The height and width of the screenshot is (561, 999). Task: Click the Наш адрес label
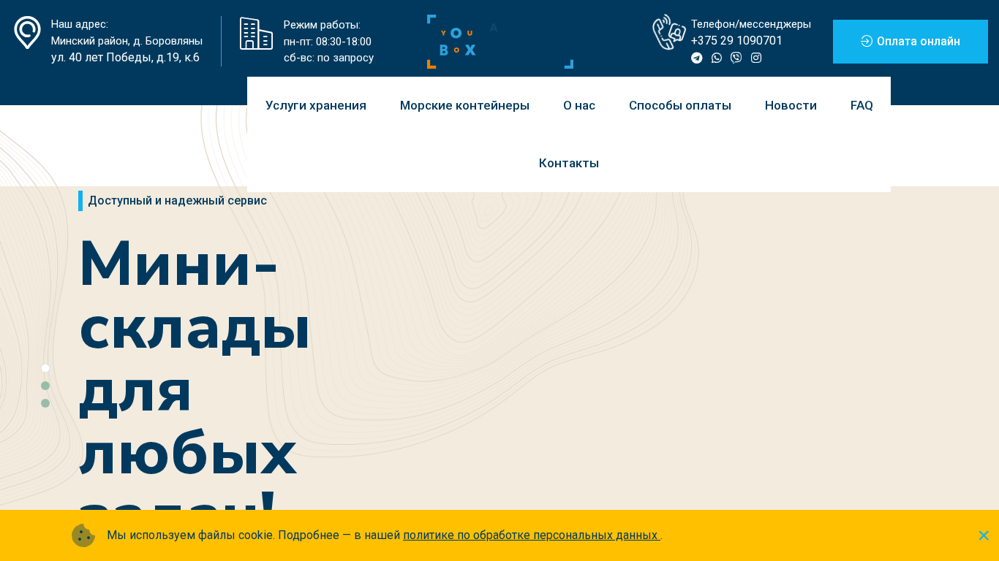[80, 24]
